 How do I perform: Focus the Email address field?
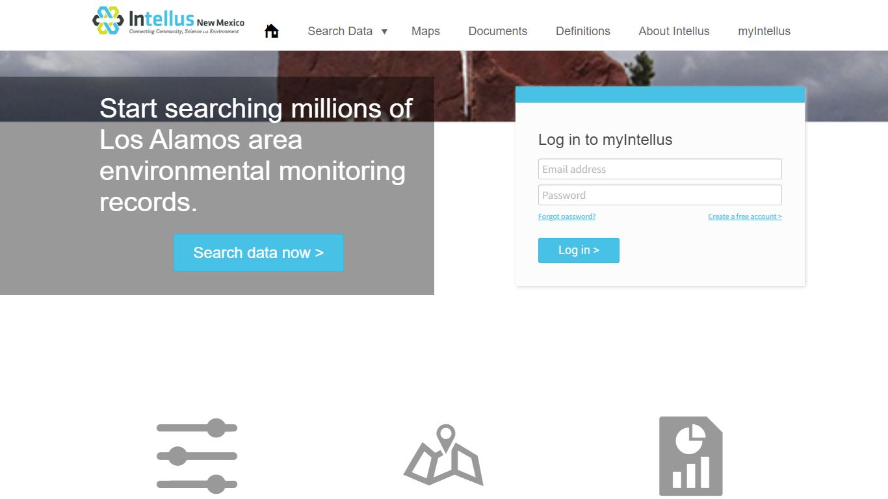[660, 169]
